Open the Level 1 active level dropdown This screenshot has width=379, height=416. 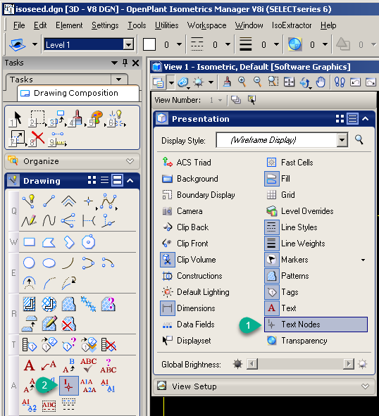[128, 44]
